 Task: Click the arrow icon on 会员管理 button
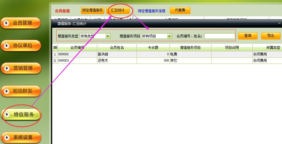click(x=6, y=23)
